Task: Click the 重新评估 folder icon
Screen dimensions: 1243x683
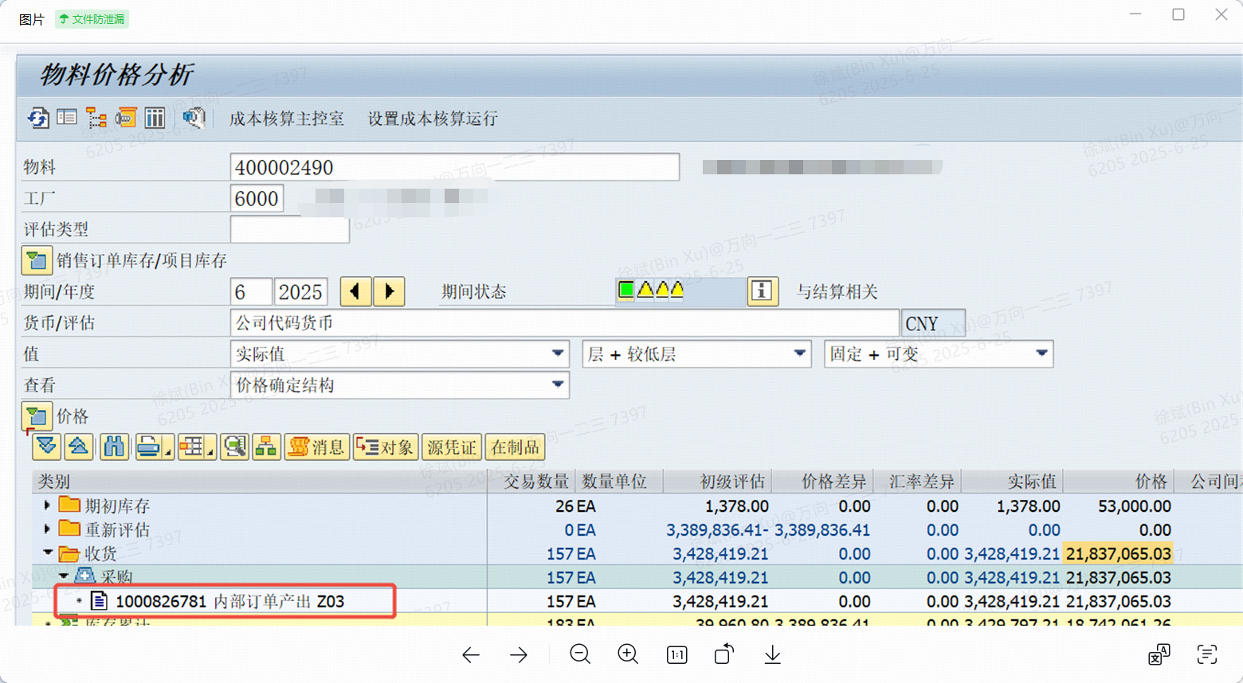Action: tap(69, 529)
